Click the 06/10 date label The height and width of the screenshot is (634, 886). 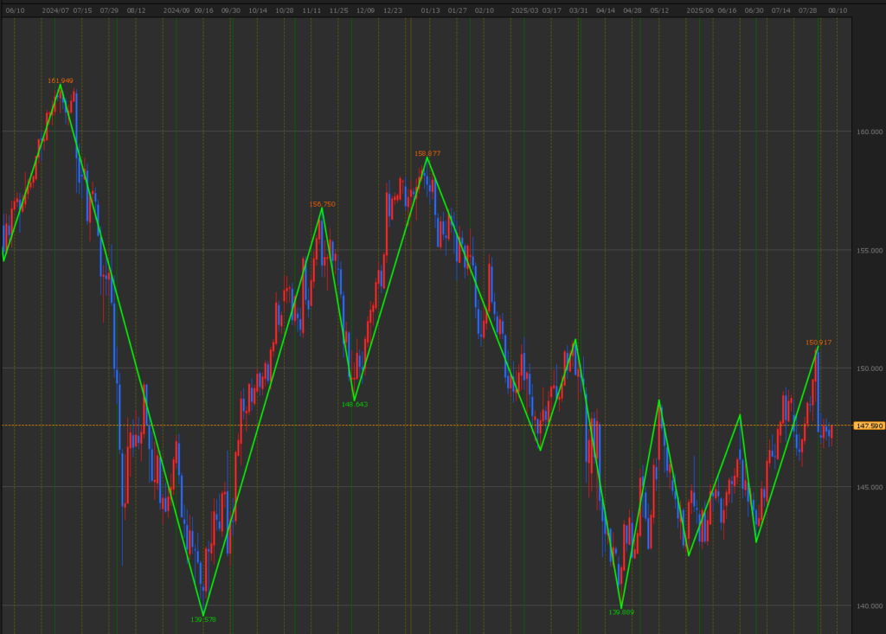pos(16,10)
